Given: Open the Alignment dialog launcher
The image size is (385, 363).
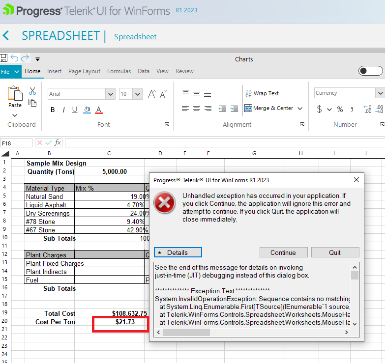Looking at the screenshot, I should (x=302, y=124).
